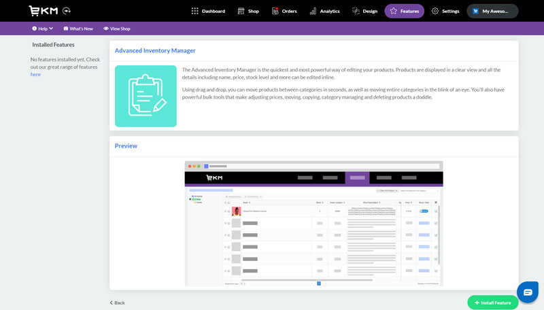
Task: Open the Design section
Action: [365, 11]
